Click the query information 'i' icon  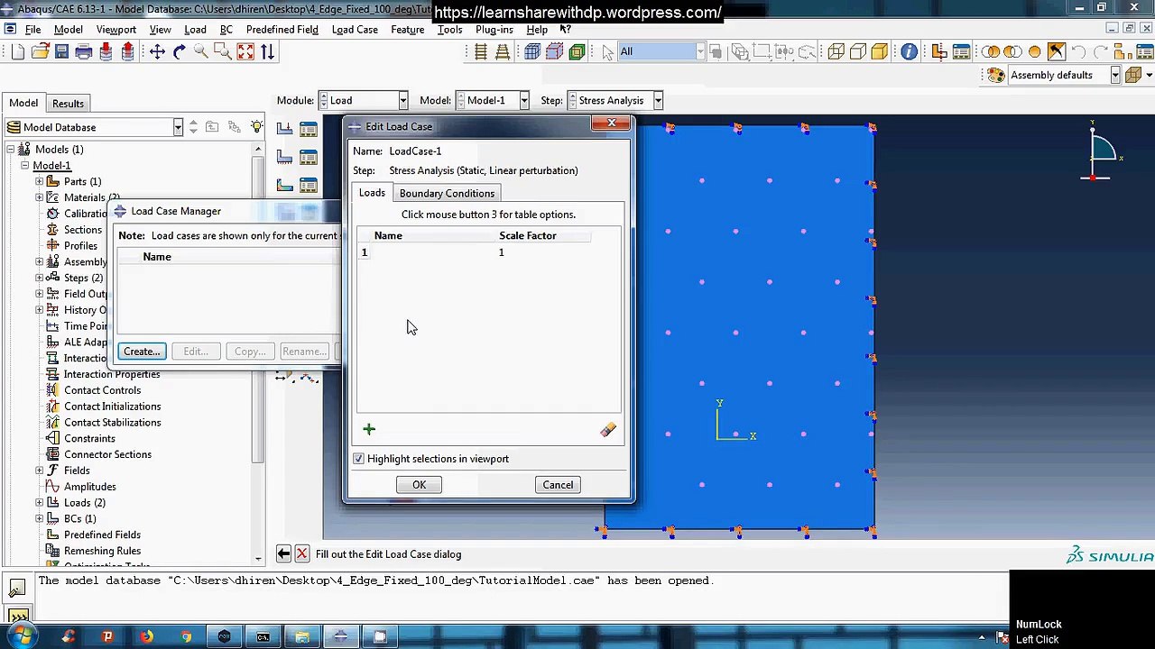click(909, 52)
